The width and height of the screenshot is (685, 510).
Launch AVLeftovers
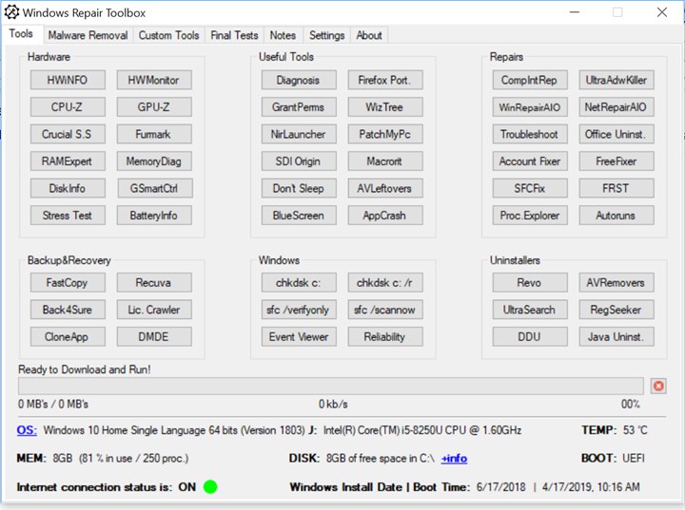tap(385, 188)
